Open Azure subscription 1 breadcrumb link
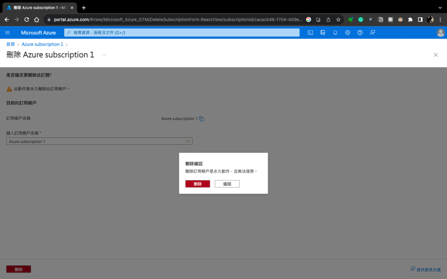This screenshot has width=447, height=279. tap(42, 44)
